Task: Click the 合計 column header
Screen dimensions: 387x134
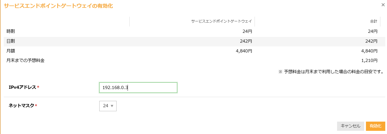Action: click(373, 21)
